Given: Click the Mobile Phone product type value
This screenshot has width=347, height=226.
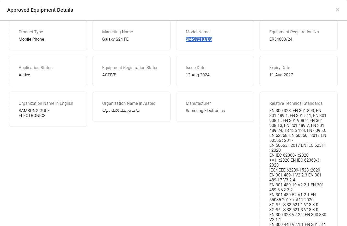Looking at the screenshot, I should tap(31, 39).
